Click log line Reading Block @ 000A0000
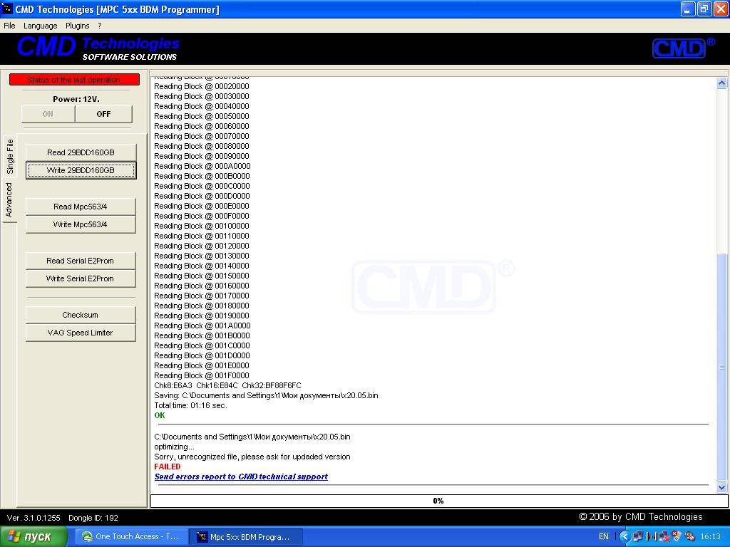This screenshot has width=730, height=547. click(x=202, y=166)
